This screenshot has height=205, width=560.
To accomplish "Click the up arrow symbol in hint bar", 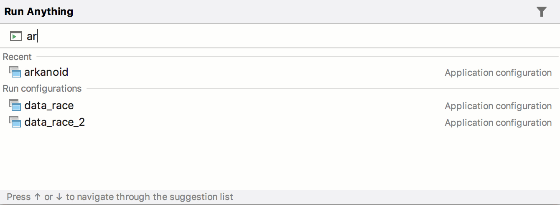I will click(38, 197).
